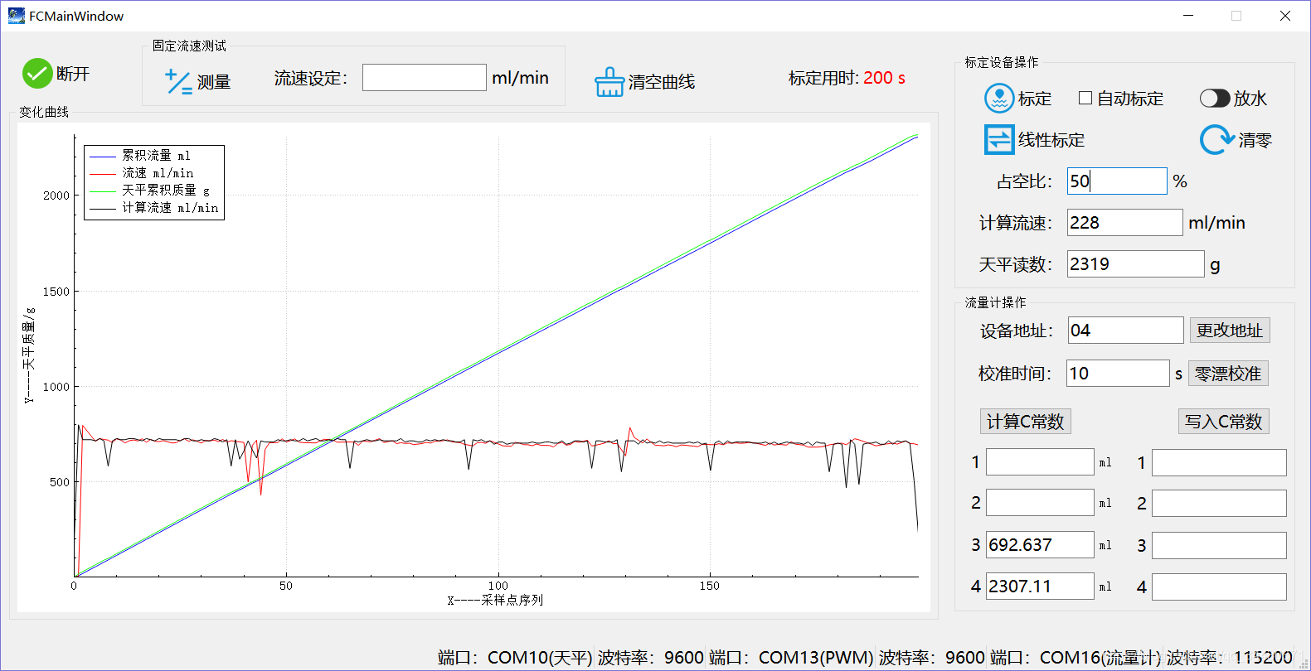Click the 流速 ml/min legend entry
The width and height of the screenshot is (1311, 671).
pos(142,173)
